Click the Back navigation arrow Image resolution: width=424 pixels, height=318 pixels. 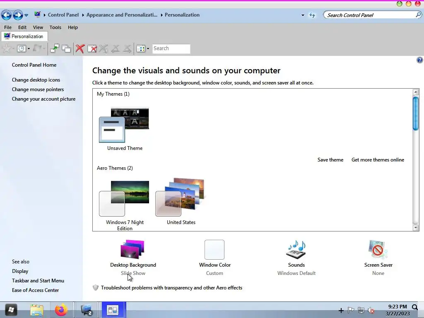coord(7,15)
